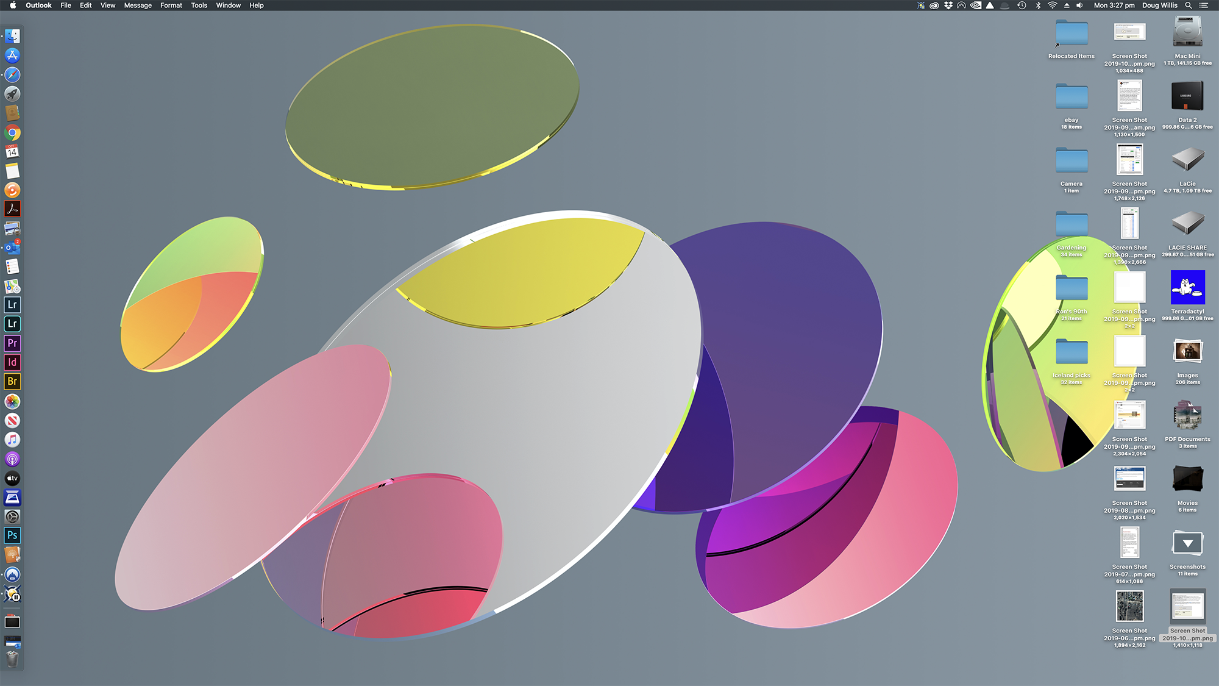Launch Adobe InDesign from the Dock

(x=12, y=362)
